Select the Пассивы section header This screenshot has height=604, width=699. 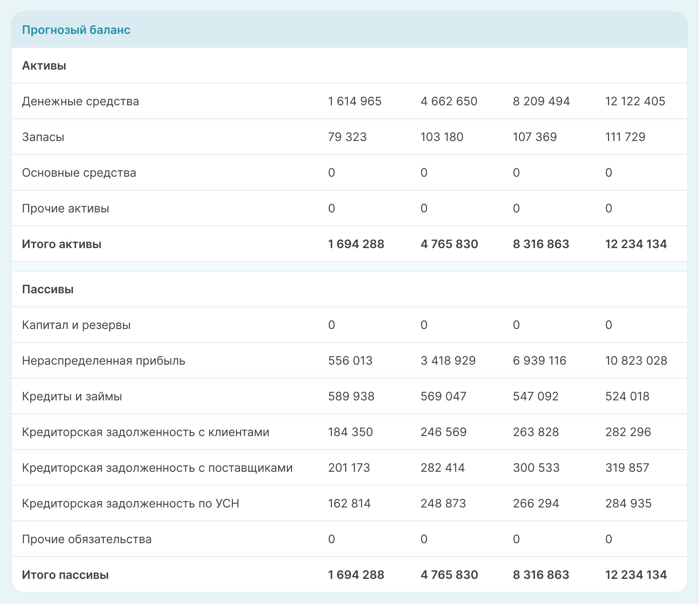pyautogui.click(x=48, y=289)
